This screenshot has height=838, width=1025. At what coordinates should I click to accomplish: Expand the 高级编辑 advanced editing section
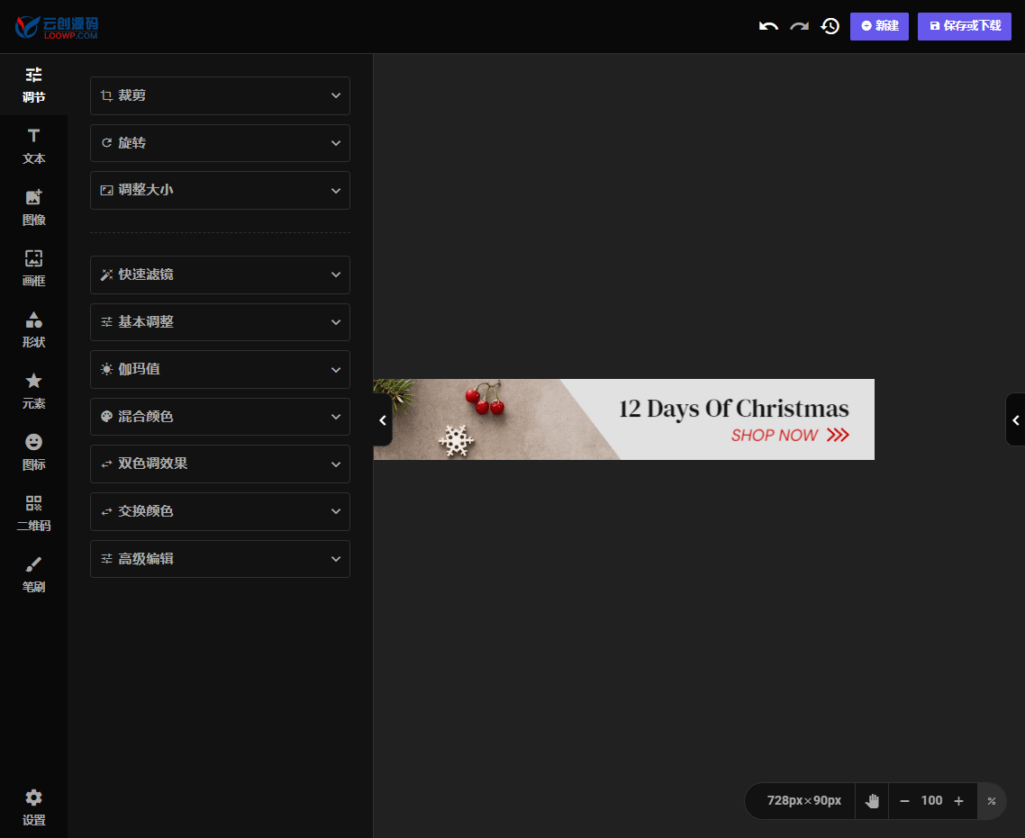220,559
